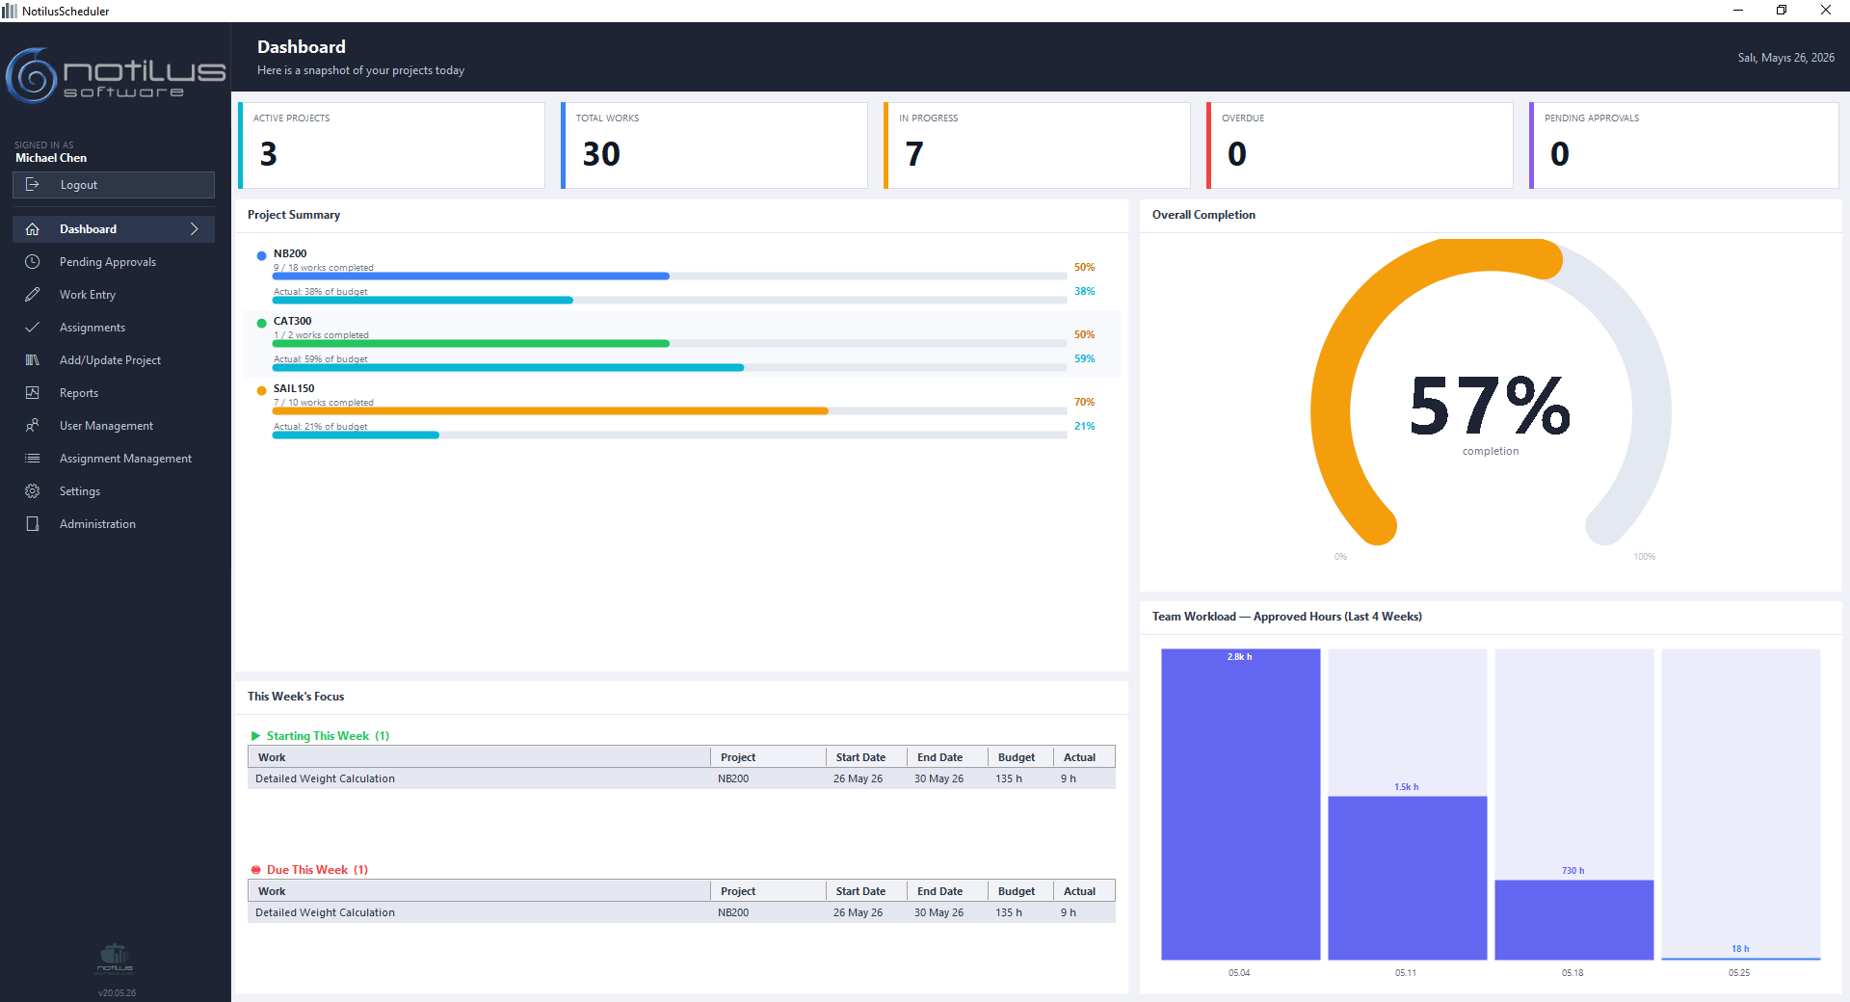Click the User Management people icon
Image resolution: width=1850 pixels, height=1002 pixels.
pos(32,426)
